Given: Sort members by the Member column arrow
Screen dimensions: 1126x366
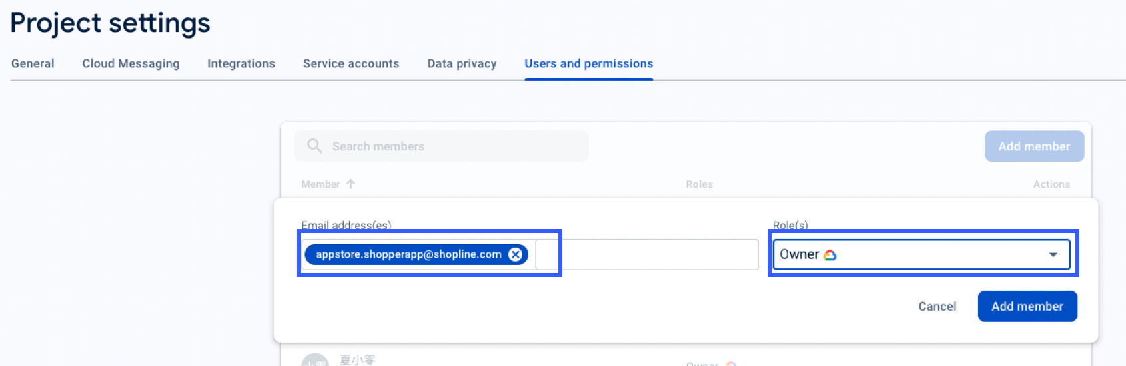Looking at the screenshot, I should click(350, 184).
